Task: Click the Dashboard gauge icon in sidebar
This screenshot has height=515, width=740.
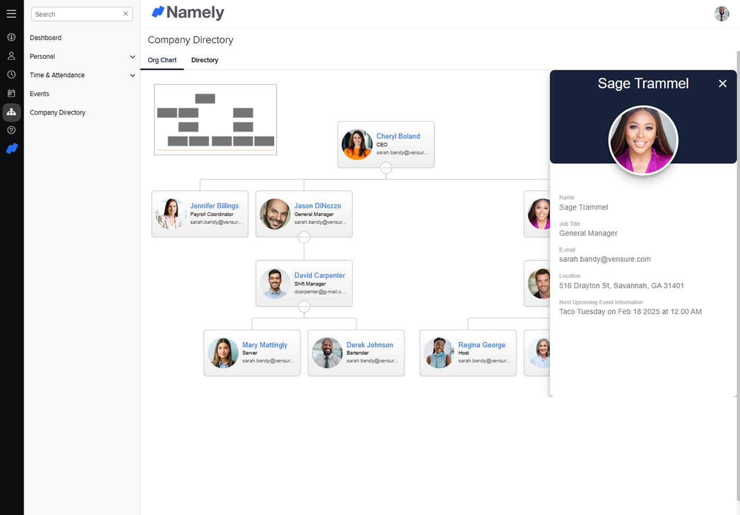Action: tap(11, 38)
